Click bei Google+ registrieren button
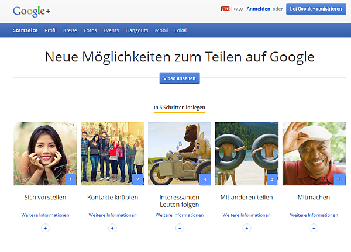351x252 pixels. pos(316,9)
